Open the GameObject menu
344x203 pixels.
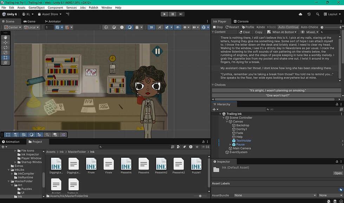pyautogui.click(x=37, y=8)
